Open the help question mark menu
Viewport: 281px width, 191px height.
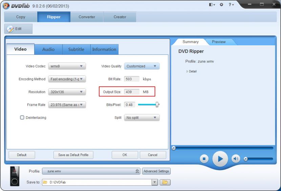pos(230,5)
